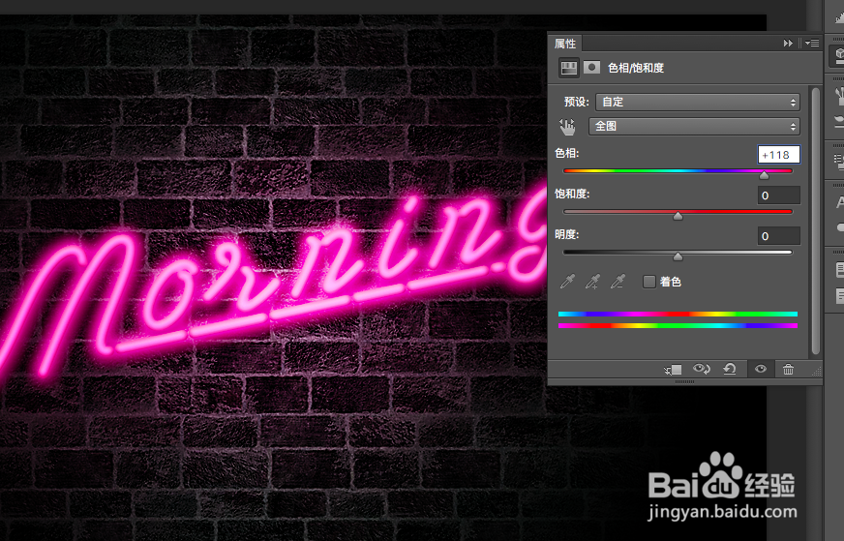The image size is (844, 541).
Task: Delete this adjustment layer with trash icon
Action: pos(788,369)
